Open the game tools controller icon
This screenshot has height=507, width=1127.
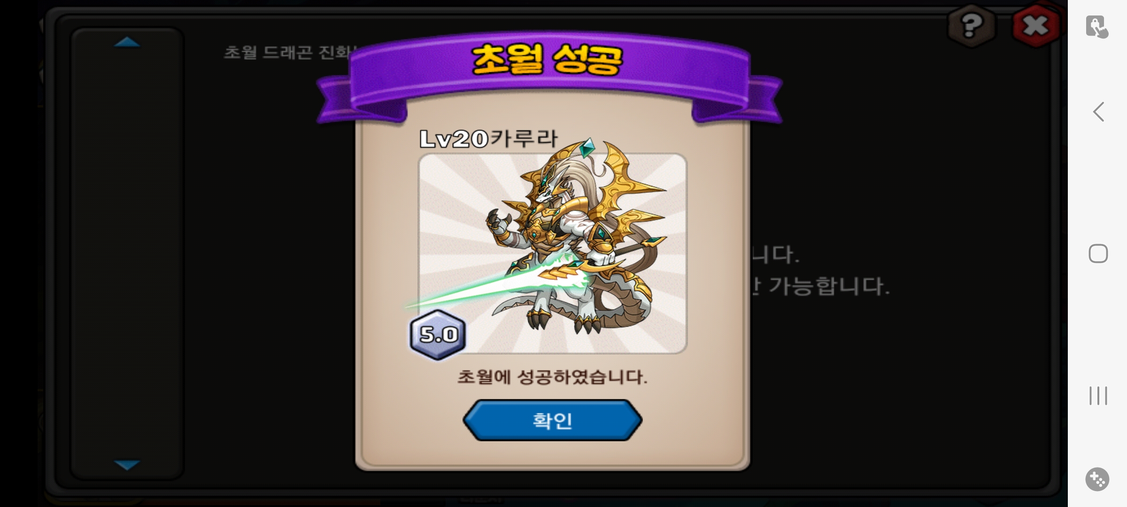click(1097, 479)
